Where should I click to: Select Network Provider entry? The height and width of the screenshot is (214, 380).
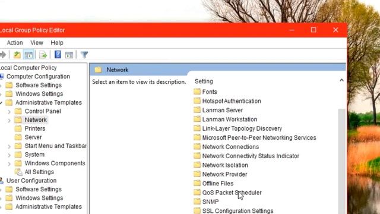click(224, 174)
